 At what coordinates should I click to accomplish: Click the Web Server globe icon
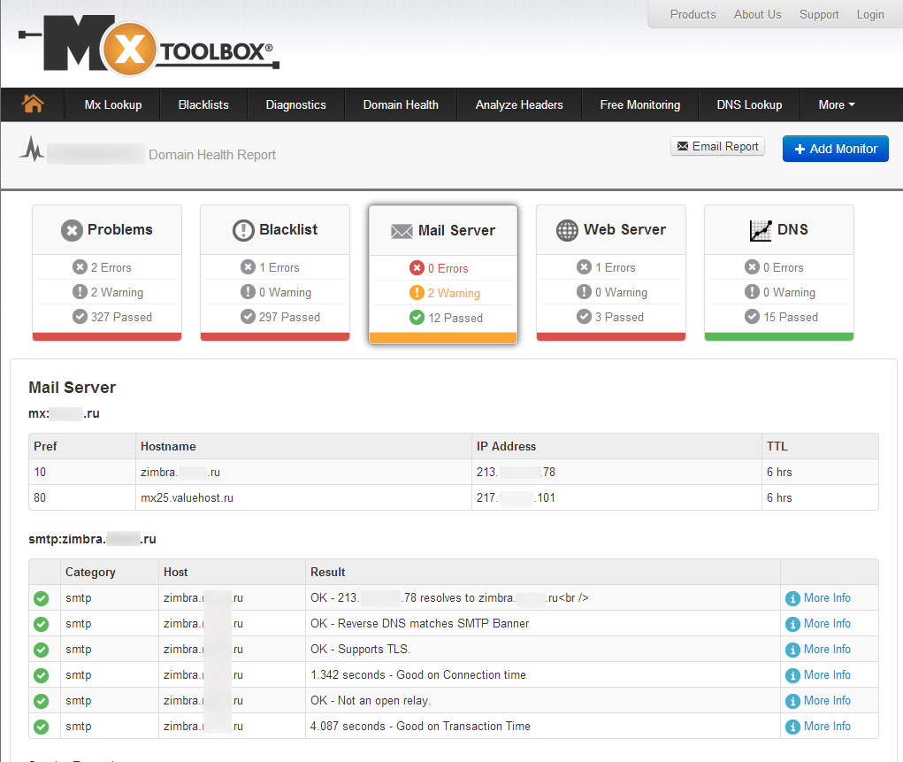click(567, 230)
